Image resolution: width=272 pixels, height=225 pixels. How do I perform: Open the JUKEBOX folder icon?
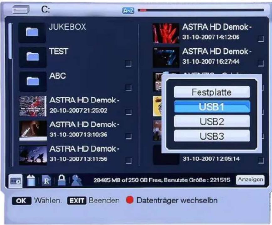click(32, 32)
